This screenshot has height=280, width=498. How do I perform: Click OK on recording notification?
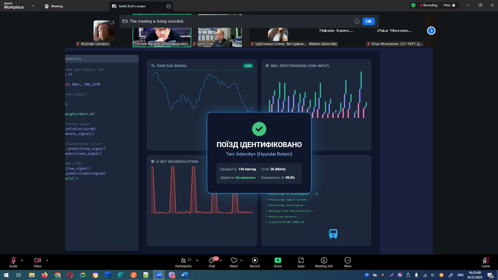pos(369,21)
